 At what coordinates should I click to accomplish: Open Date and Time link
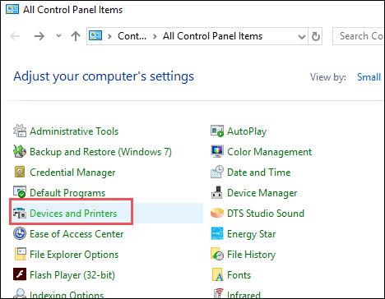(259, 172)
